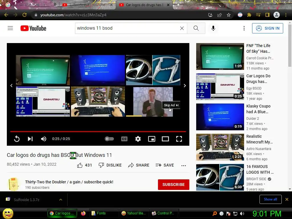Click the red video progress bar
Image resolution: width=292 pixels, height=219 pixels.
click(x=98, y=131)
